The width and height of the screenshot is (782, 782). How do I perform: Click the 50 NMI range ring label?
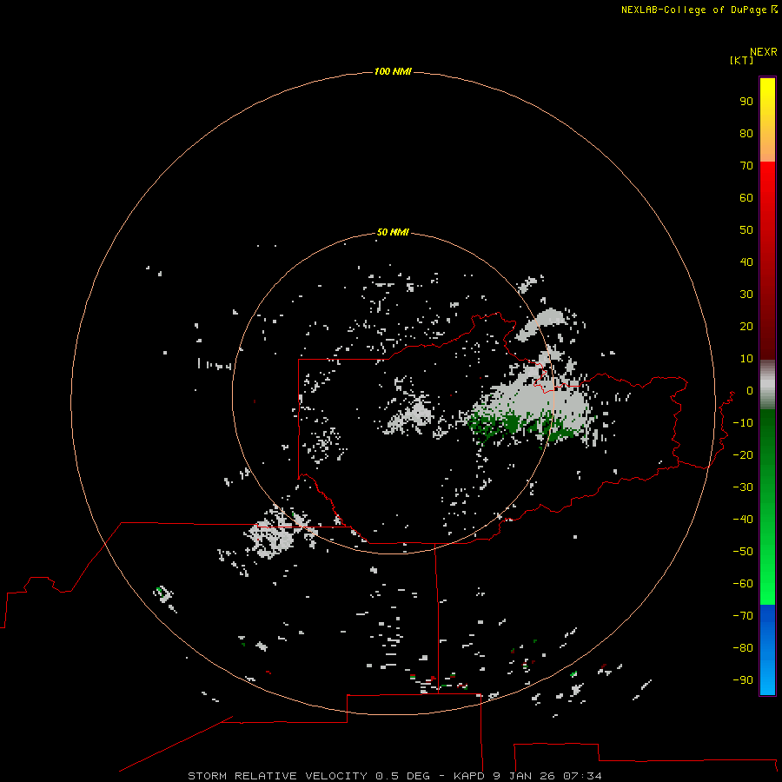click(393, 232)
